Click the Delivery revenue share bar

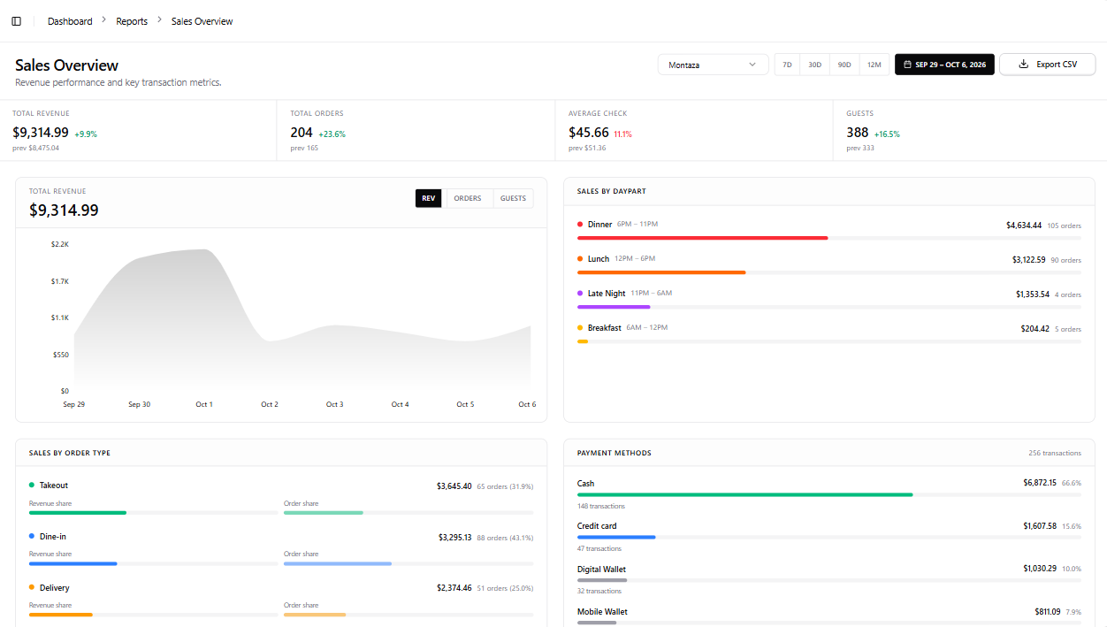[154, 615]
